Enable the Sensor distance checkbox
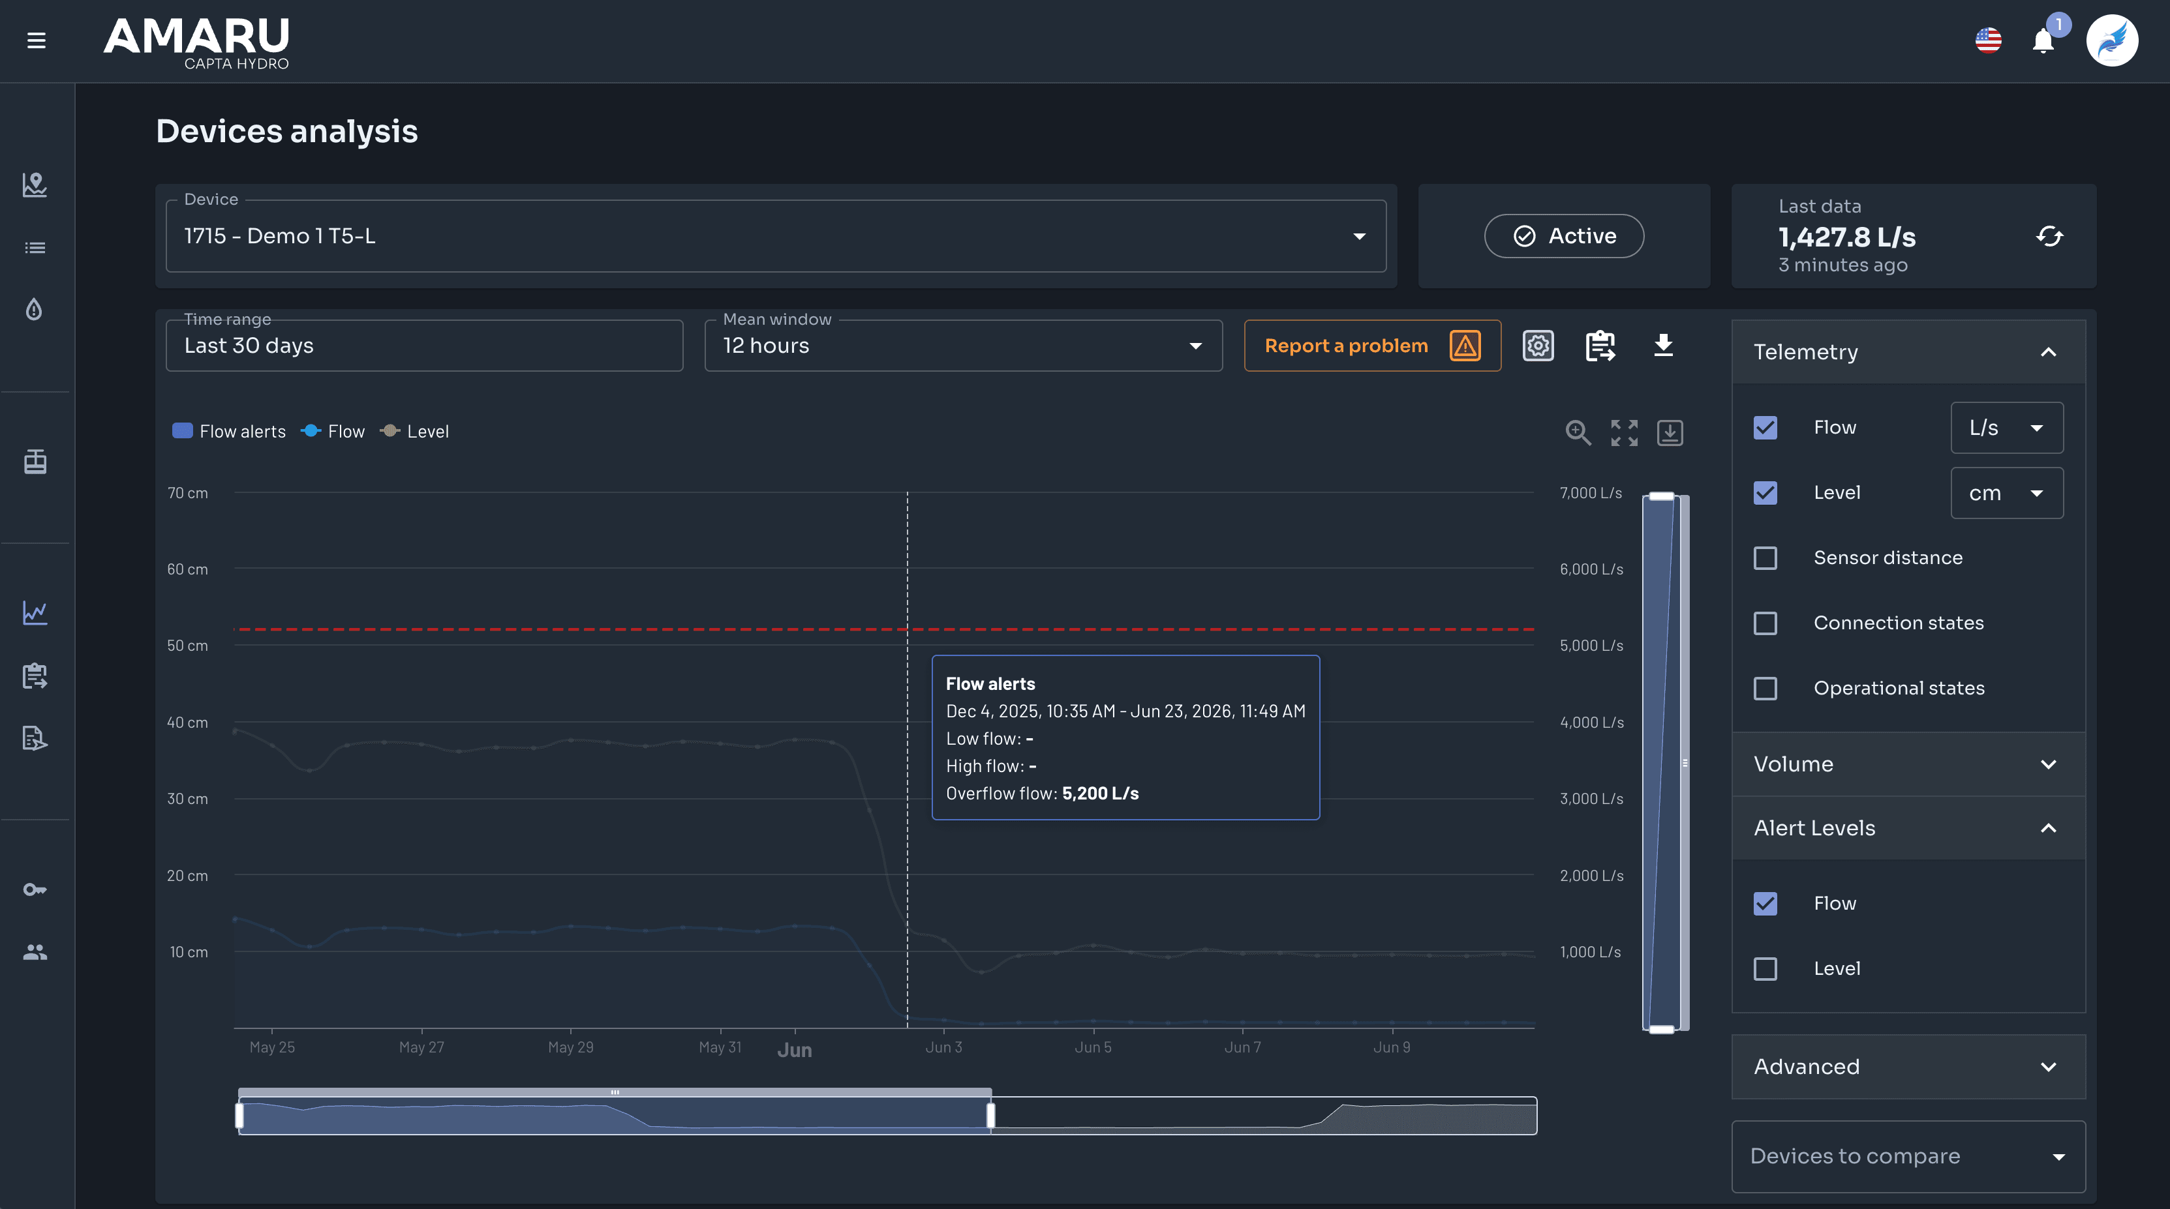This screenshot has height=1209, width=2170. [1765, 558]
